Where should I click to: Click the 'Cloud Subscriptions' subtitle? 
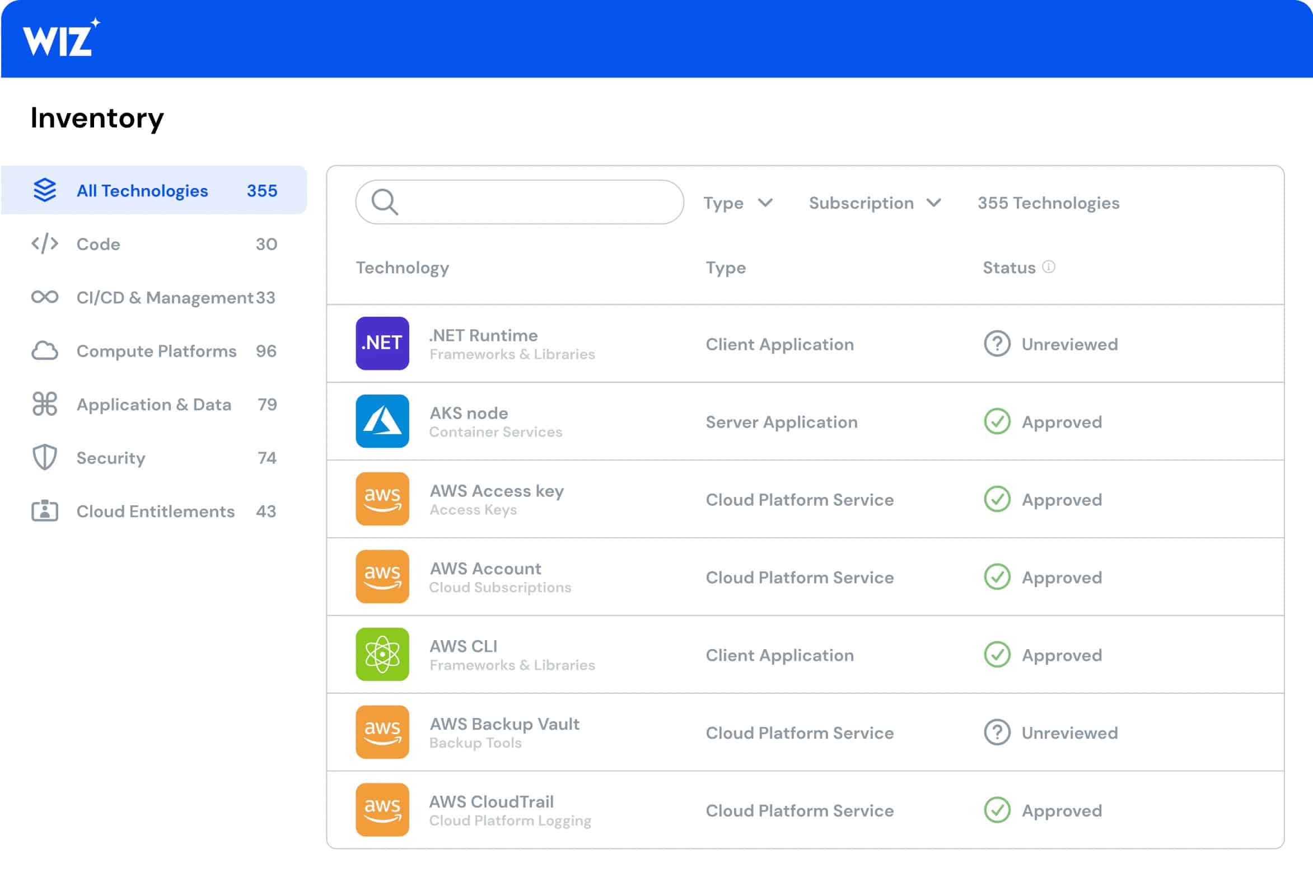click(500, 588)
